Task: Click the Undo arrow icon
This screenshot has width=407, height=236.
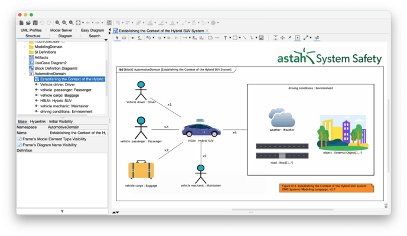Action: (42, 23)
